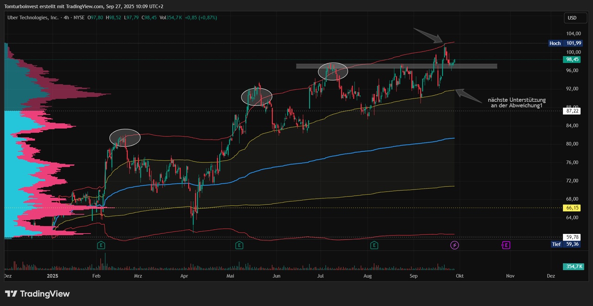The image size is (593, 306).
Task: Click the purple lightning bolt event icon
Action: tap(455, 245)
